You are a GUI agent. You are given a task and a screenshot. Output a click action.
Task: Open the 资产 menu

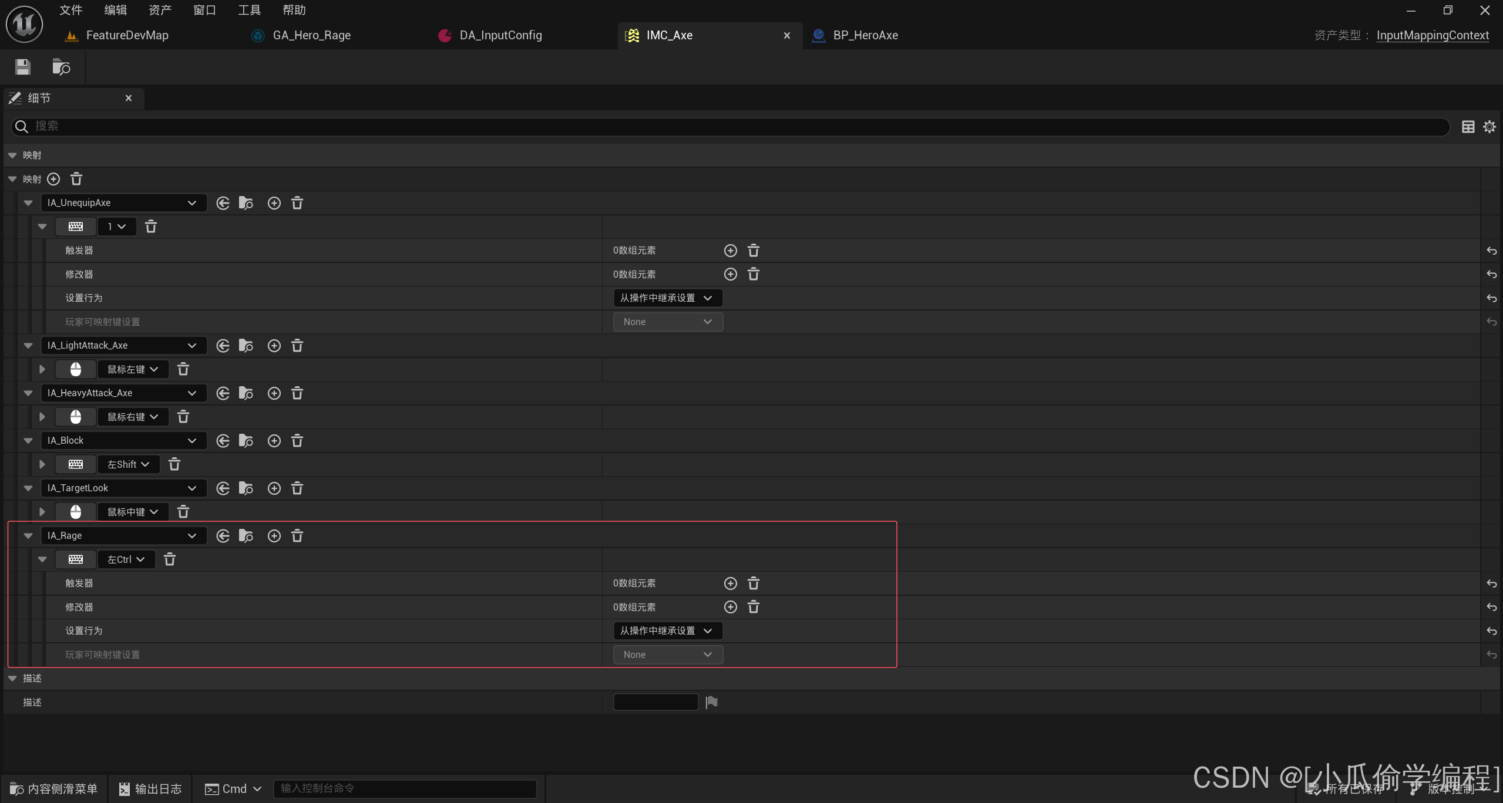tap(160, 10)
